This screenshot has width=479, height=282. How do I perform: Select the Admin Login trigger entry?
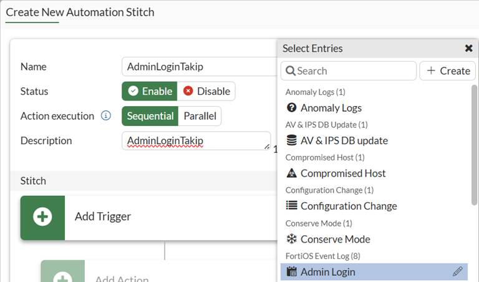tap(374, 271)
